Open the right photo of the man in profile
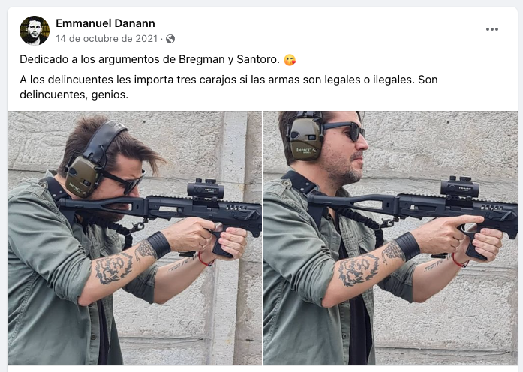 [x=391, y=238]
